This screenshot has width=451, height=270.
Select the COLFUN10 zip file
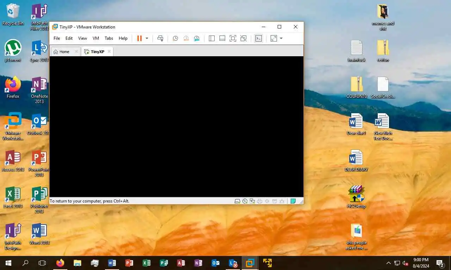357,88
